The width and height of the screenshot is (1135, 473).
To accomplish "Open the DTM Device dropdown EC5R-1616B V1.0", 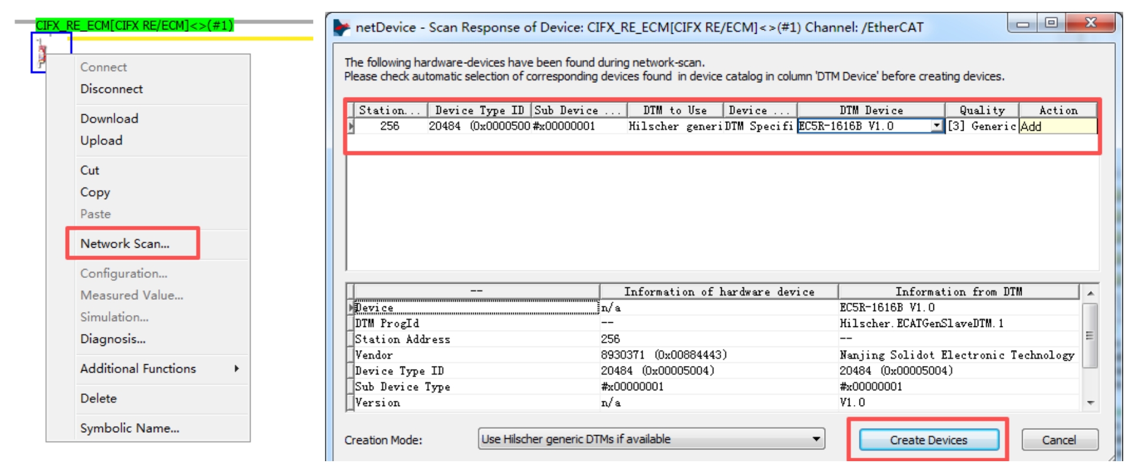I will [936, 126].
